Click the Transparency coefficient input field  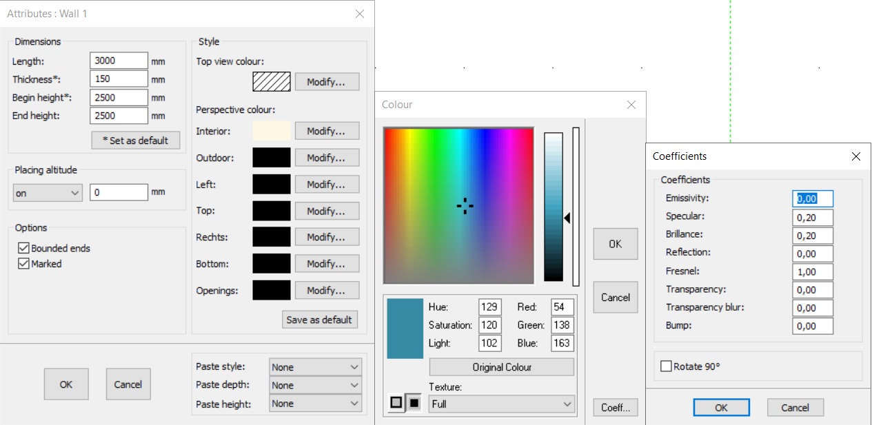point(813,290)
